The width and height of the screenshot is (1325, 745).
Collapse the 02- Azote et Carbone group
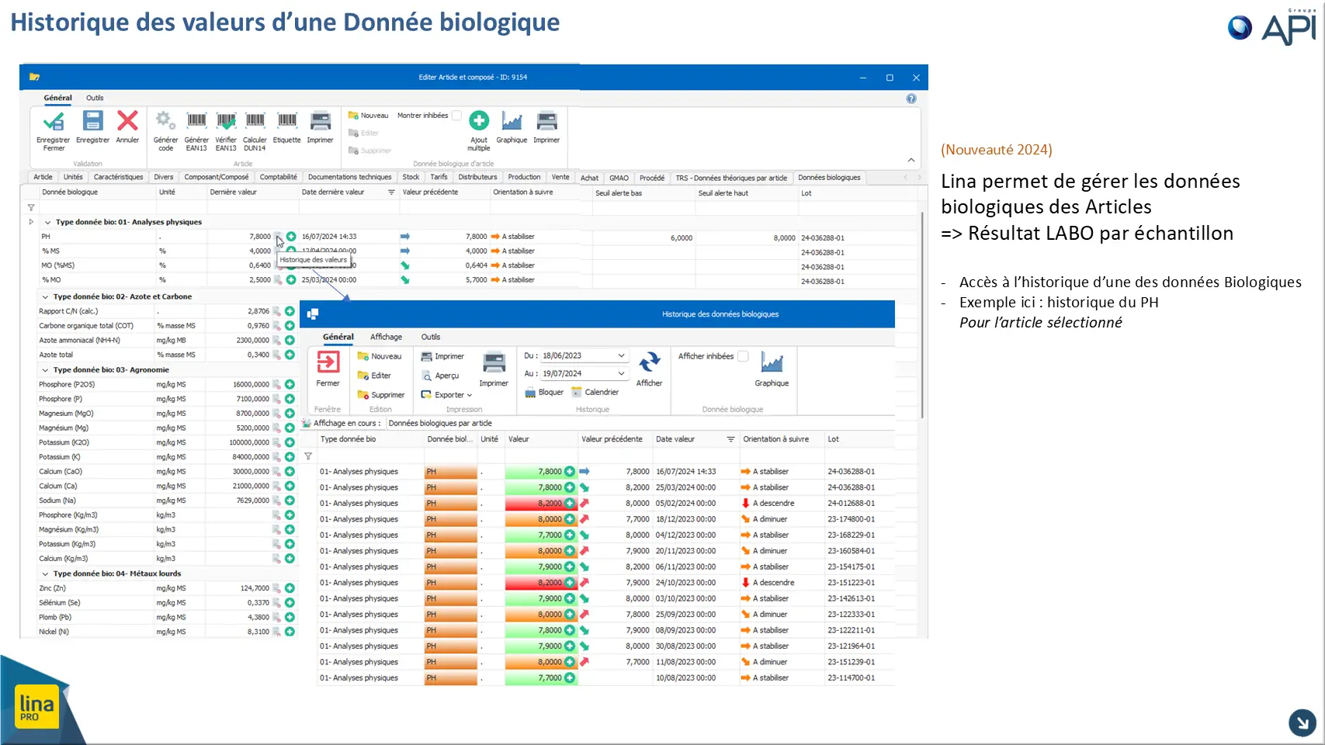point(45,296)
